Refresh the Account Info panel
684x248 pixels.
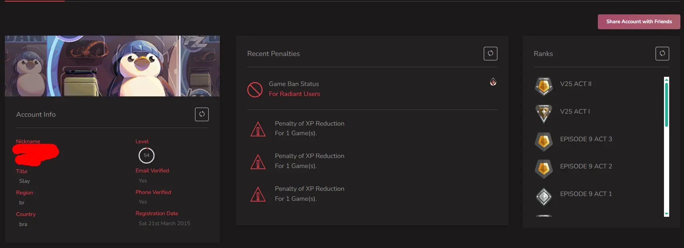(x=202, y=114)
